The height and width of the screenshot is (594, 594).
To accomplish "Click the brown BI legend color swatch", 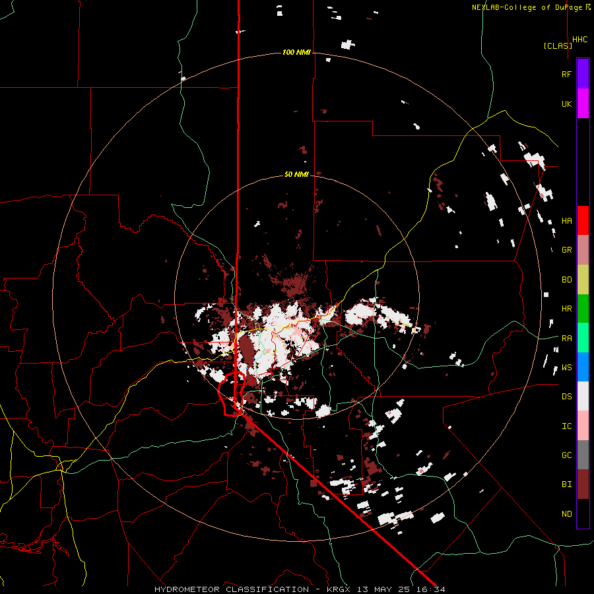I will point(583,484).
